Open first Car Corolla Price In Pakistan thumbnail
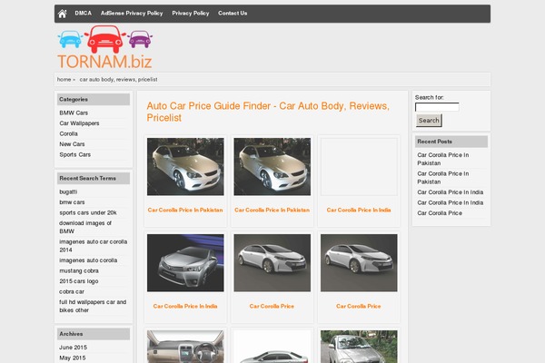The height and width of the screenshot is (363, 545). [185, 167]
